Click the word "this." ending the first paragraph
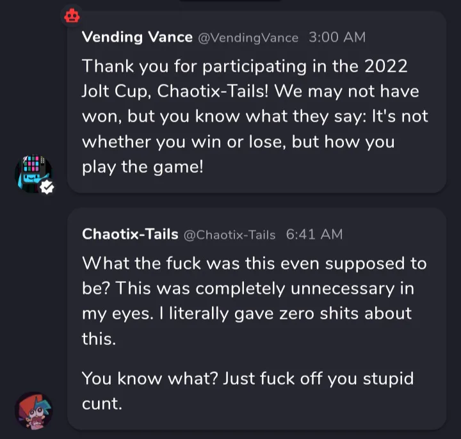 click(99, 339)
